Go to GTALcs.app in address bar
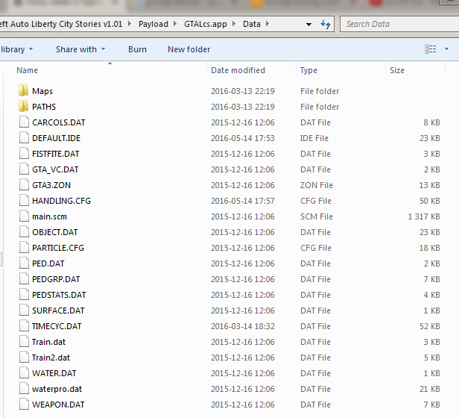Image resolution: width=459 pixels, height=418 pixels. coord(206,24)
